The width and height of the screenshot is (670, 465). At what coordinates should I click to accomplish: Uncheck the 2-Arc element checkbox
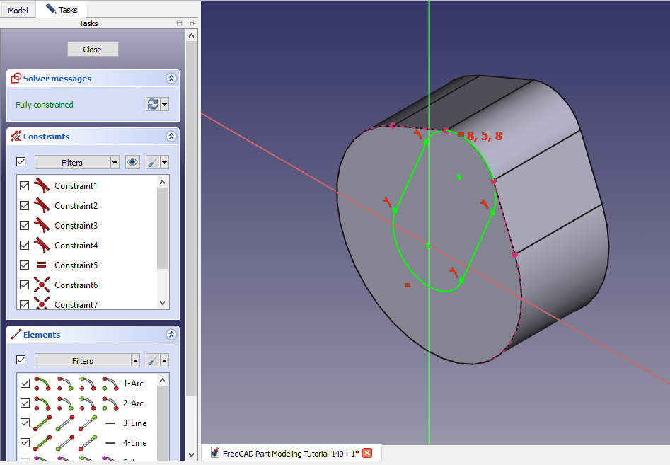pos(25,403)
